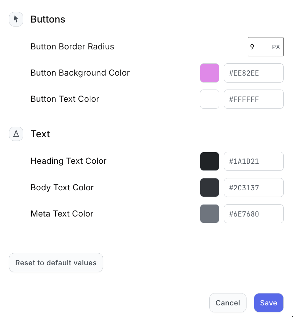Click the Button Border Radius label
The image size is (293, 317).
pos(72,47)
